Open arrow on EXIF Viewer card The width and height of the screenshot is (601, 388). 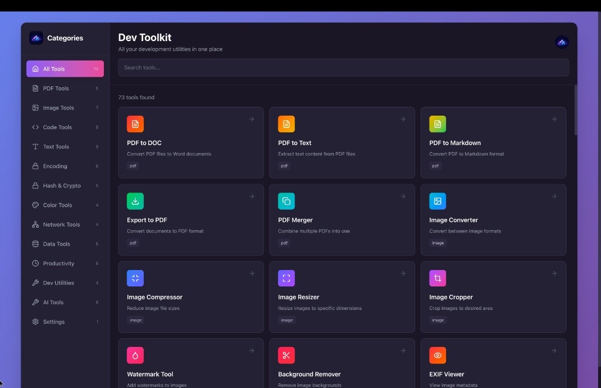[x=554, y=350]
